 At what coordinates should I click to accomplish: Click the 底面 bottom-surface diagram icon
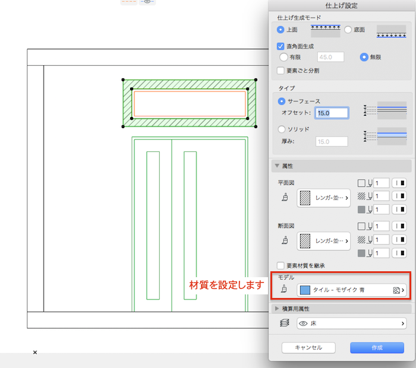click(x=391, y=30)
